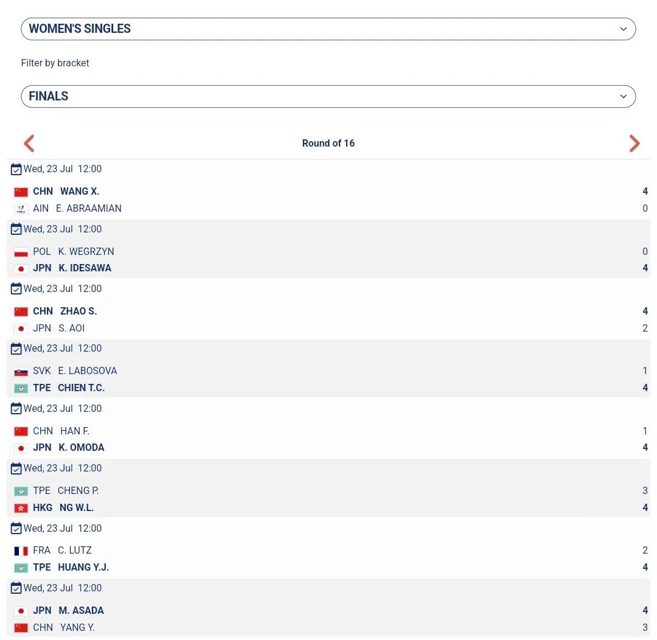The image size is (657, 640).
Task: Select player K. Omoda of Japan
Action: click(82, 448)
